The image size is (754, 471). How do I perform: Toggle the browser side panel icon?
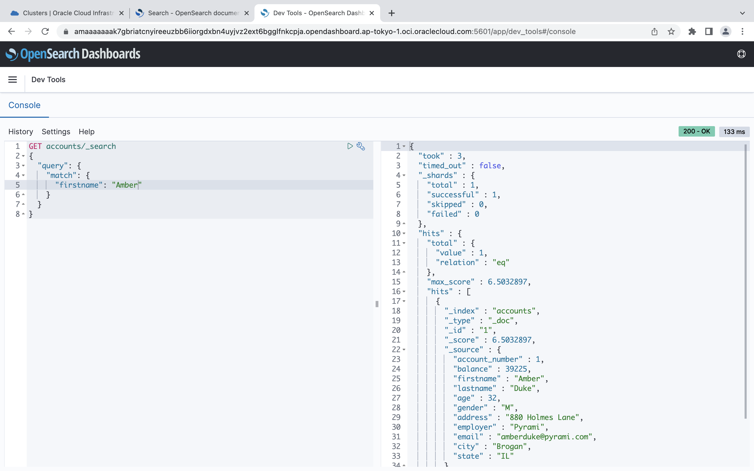(x=708, y=31)
